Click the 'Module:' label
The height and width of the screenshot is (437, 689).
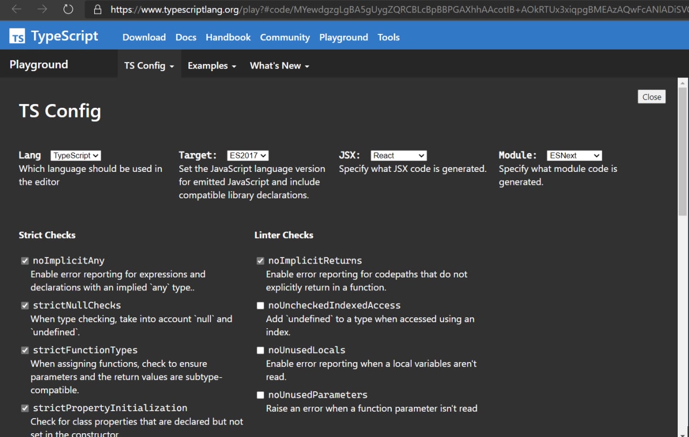point(518,155)
